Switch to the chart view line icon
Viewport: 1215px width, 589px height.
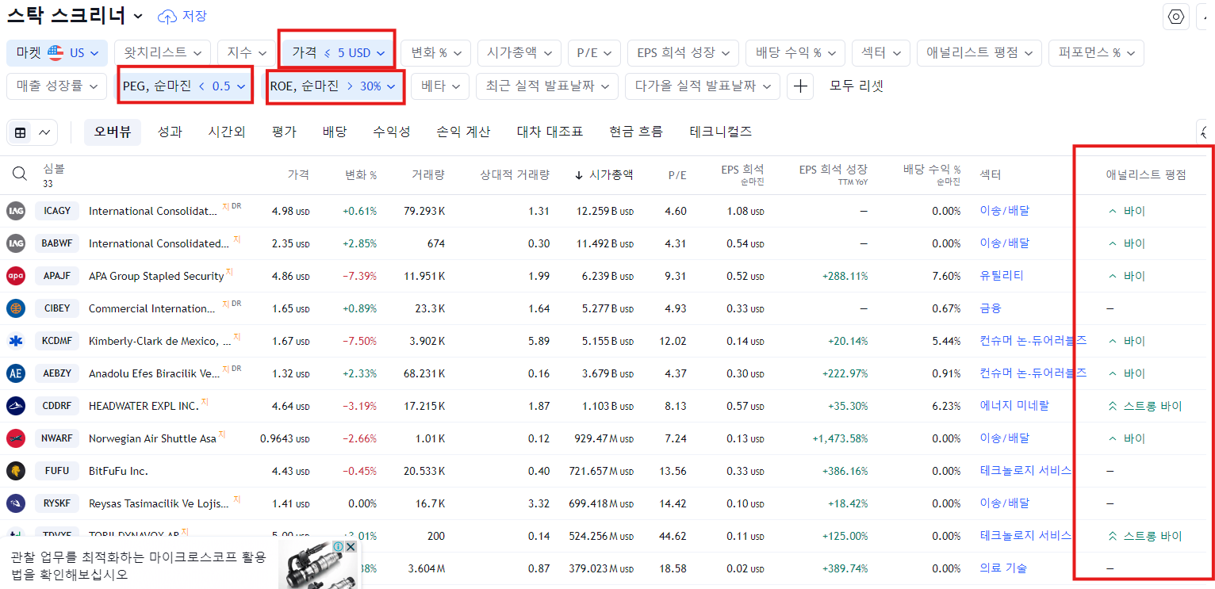[44, 132]
